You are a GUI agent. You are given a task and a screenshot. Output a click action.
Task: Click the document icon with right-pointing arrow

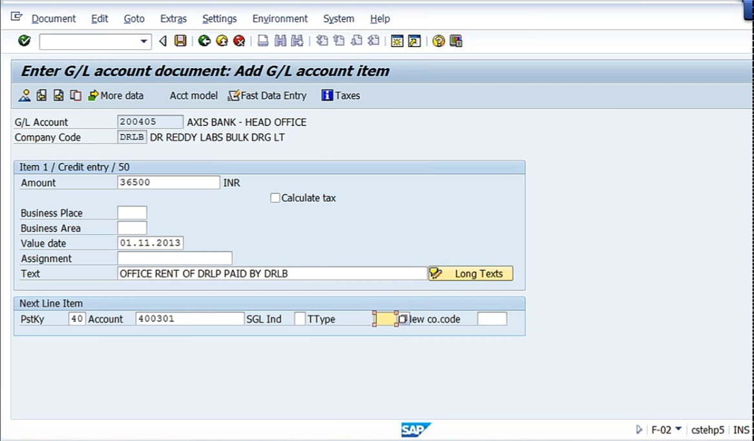coord(59,95)
